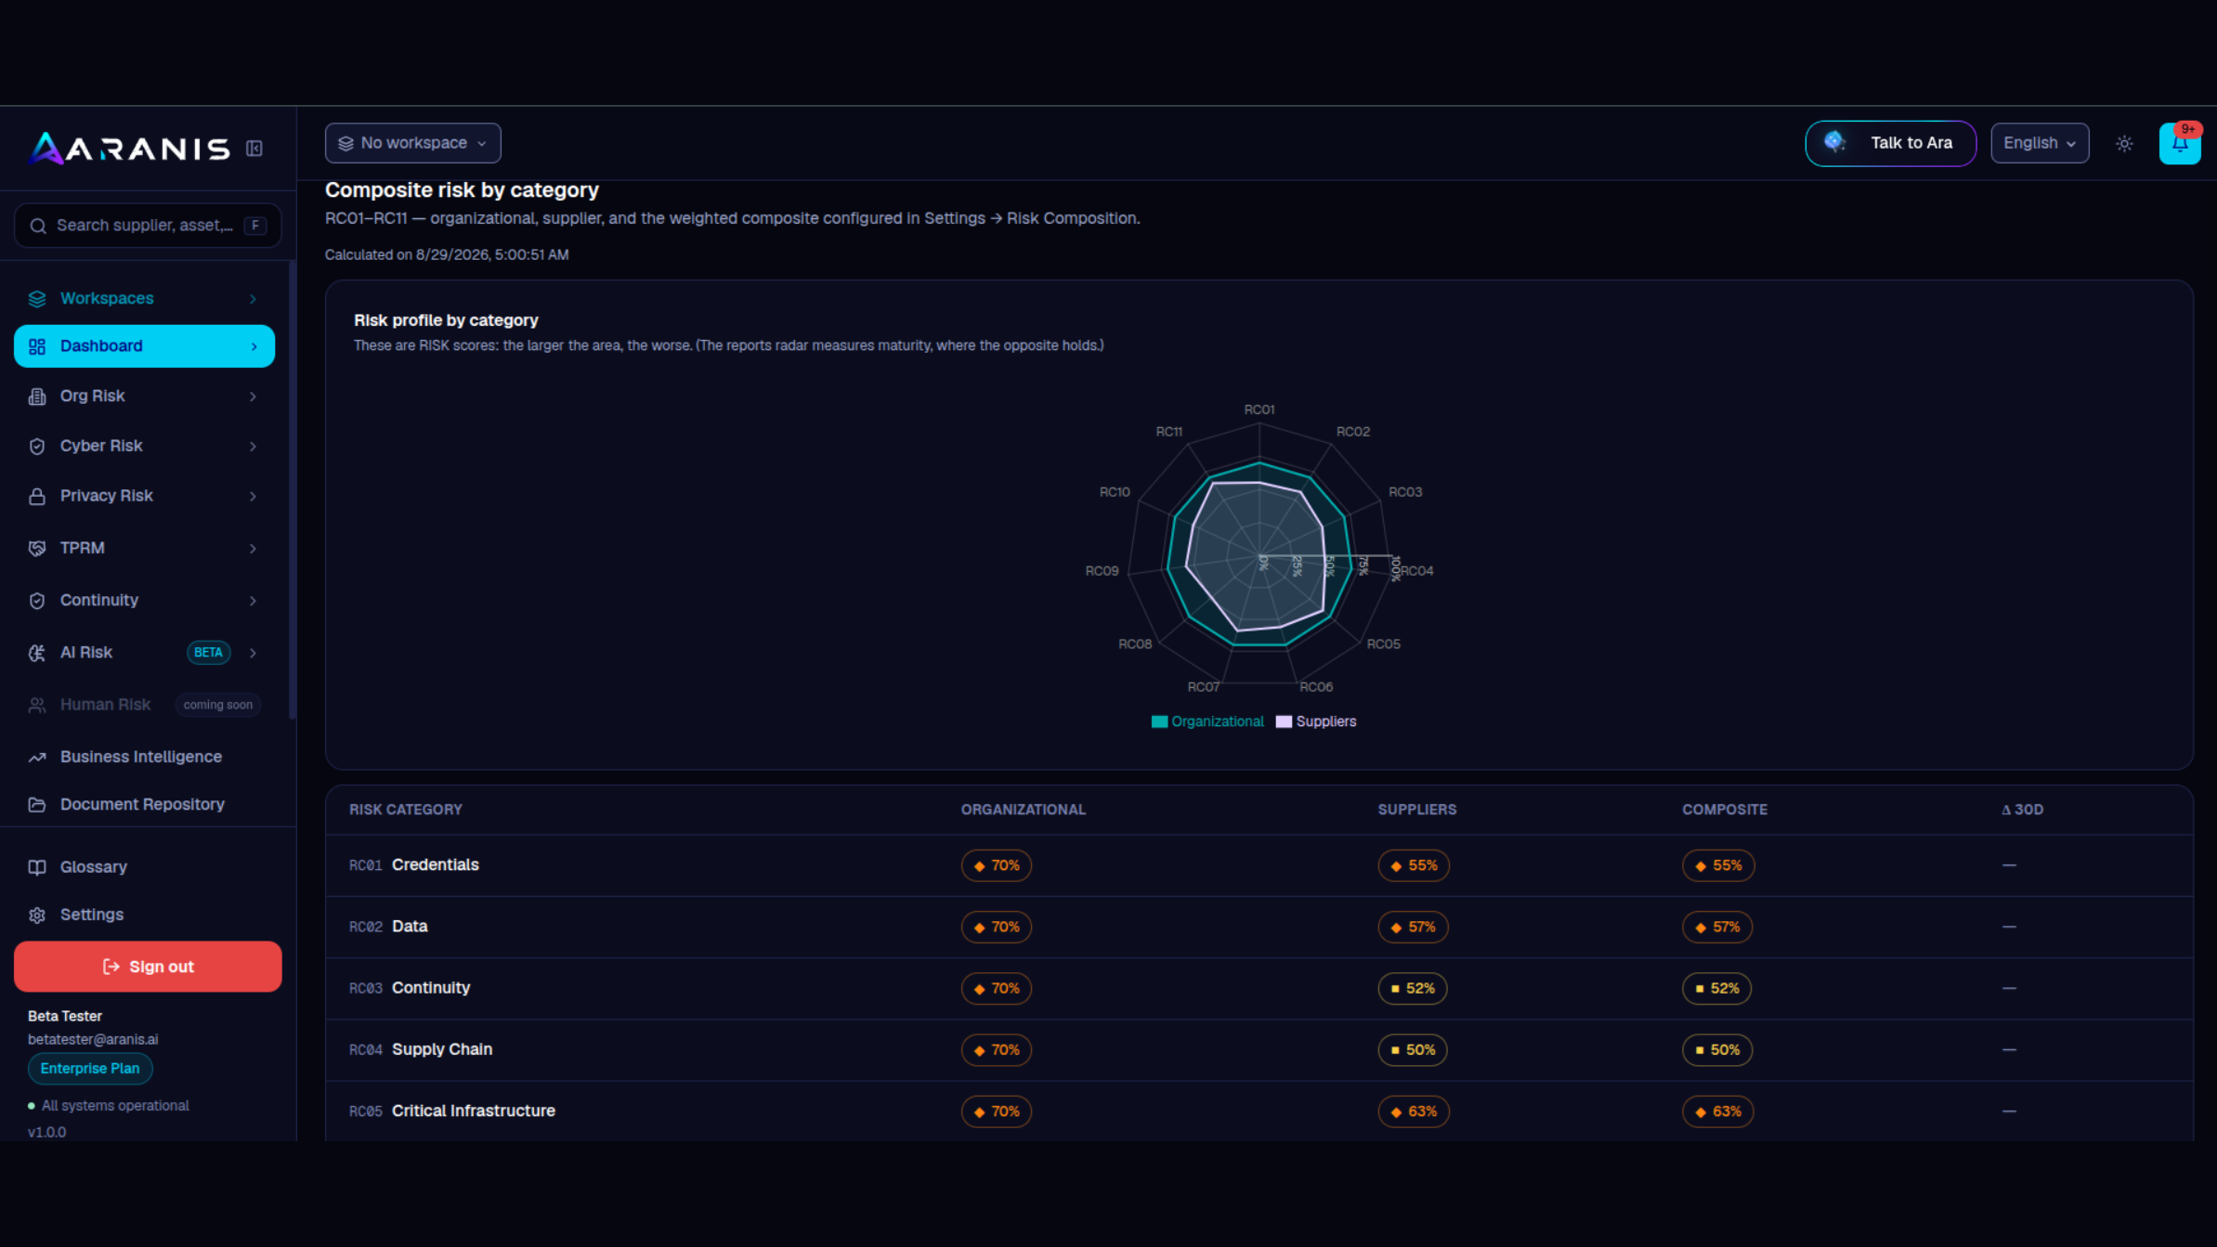The width and height of the screenshot is (2217, 1247).
Task: Open notifications bell with 9+ badge
Action: (2179, 143)
